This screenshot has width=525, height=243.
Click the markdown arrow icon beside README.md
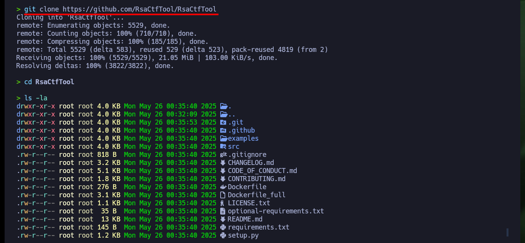point(223,219)
